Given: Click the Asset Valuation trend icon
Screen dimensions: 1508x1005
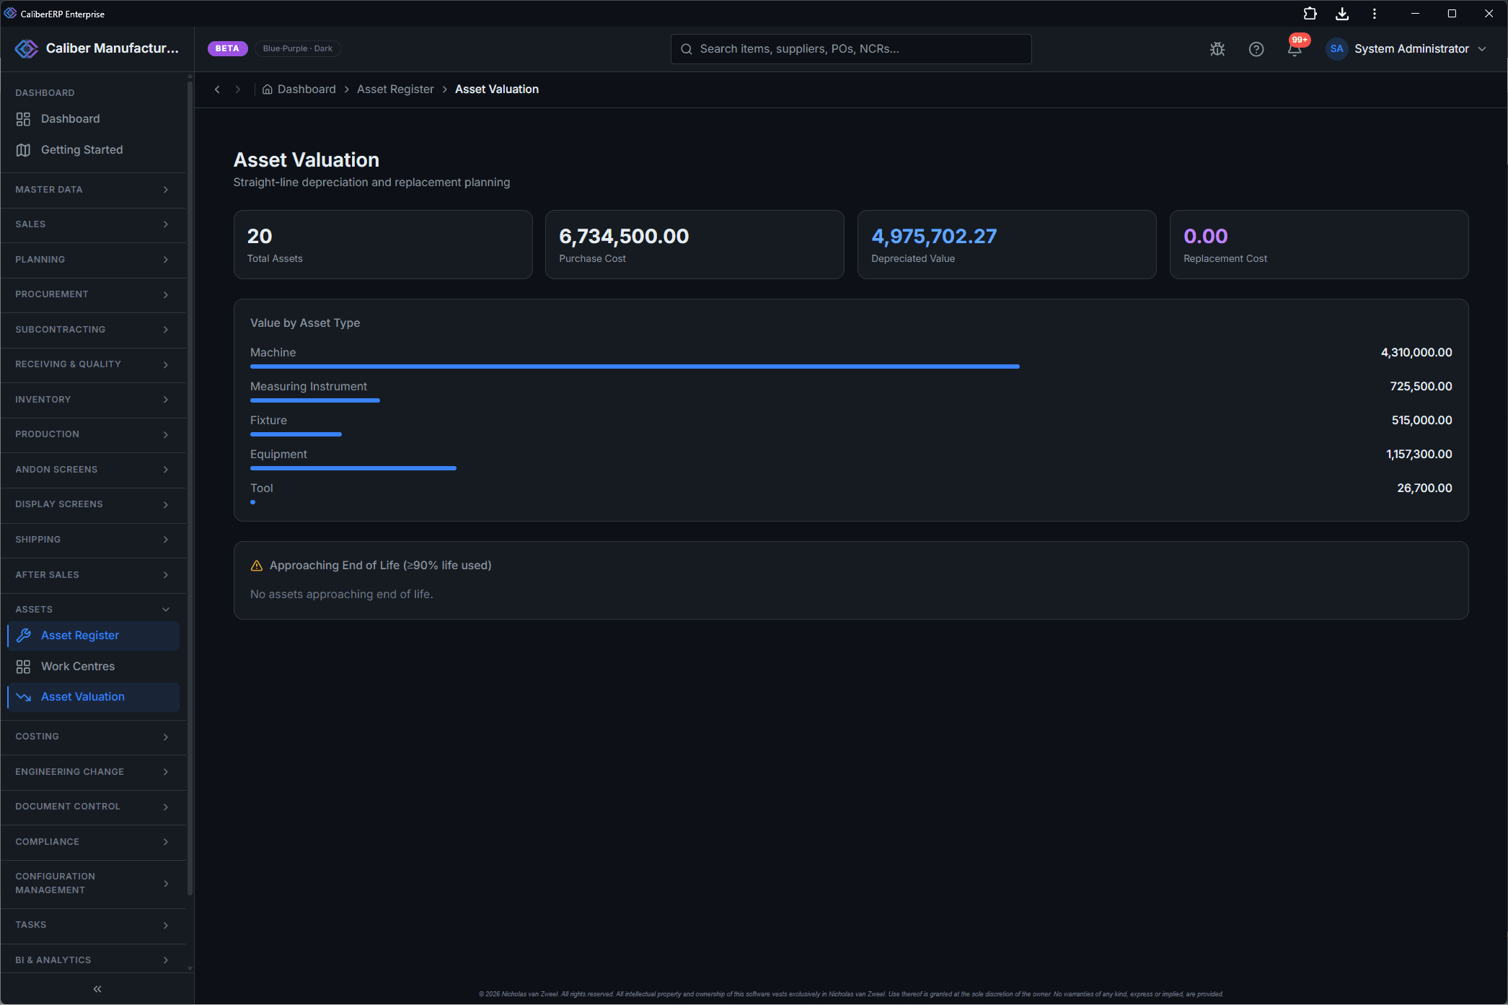Looking at the screenshot, I should (x=23, y=697).
